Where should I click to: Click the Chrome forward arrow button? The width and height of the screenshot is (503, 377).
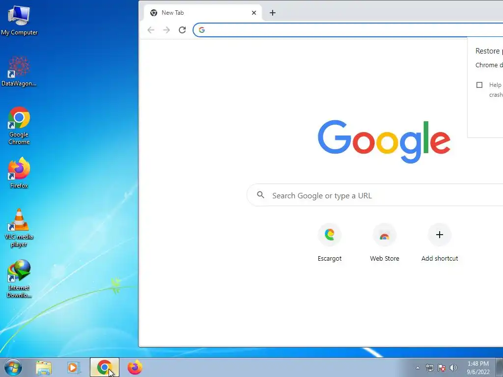click(x=166, y=30)
